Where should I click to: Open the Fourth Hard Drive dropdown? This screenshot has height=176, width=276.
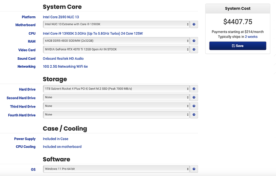click(116, 115)
